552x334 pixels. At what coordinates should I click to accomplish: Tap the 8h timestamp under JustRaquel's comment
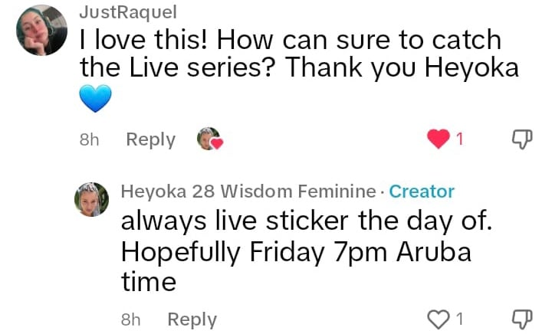[90, 139]
